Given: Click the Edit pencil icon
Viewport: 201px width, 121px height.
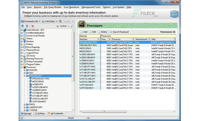Looking at the screenshot, I should pyautogui.click(x=90, y=32).
